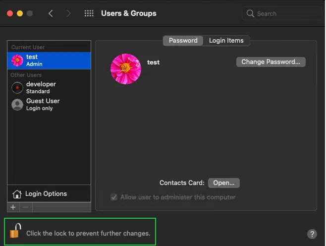Click the large flower profile picture

(126, 69)
